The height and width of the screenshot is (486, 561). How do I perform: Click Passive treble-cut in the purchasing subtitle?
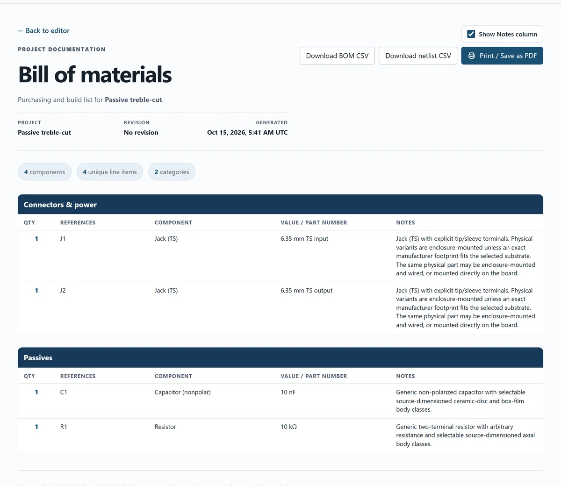point(133,100)
